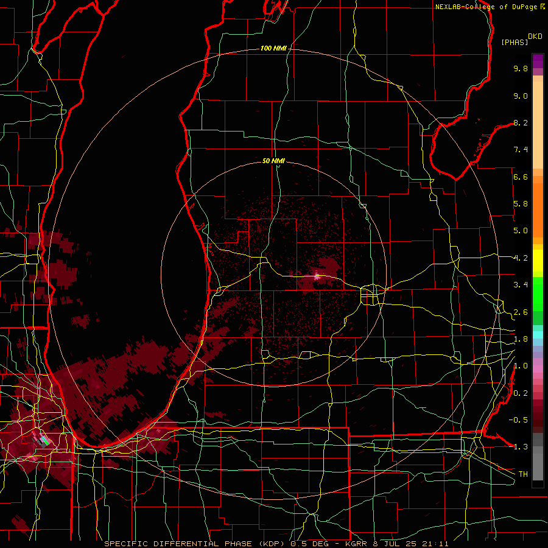The image size is (548, 548).
Task: Click the 9.0 color scale value
Action: [521, 96]
